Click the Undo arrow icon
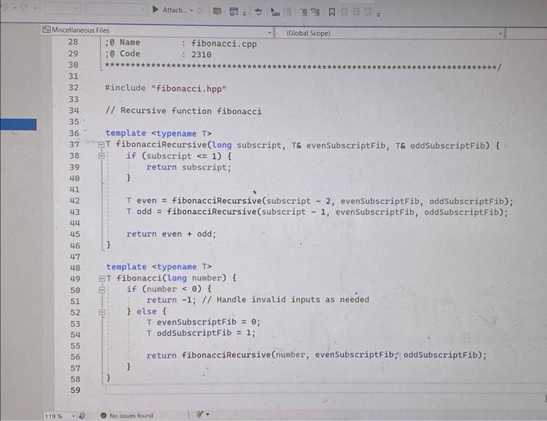The height and width of the screenshot is (421, 547). [x=5, y=7]
